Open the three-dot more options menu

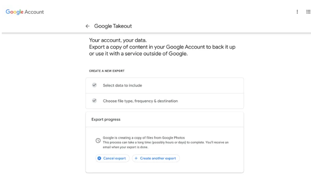pos(297,12)
